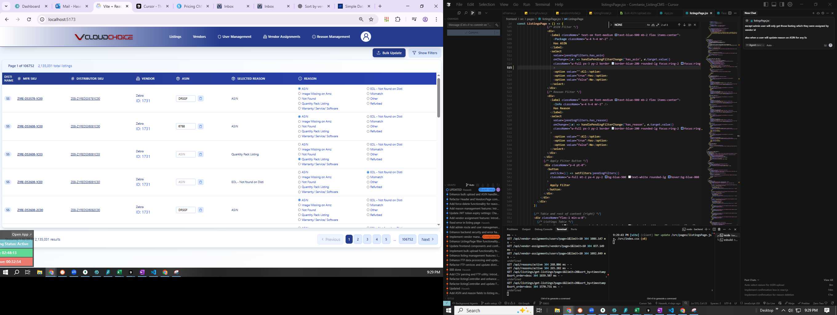Open Extensions icon in Cursor sidebar

click(x=480, y=13)
